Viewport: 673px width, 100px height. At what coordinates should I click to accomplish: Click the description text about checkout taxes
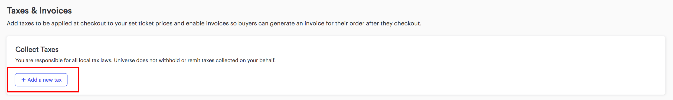(214, 23)
